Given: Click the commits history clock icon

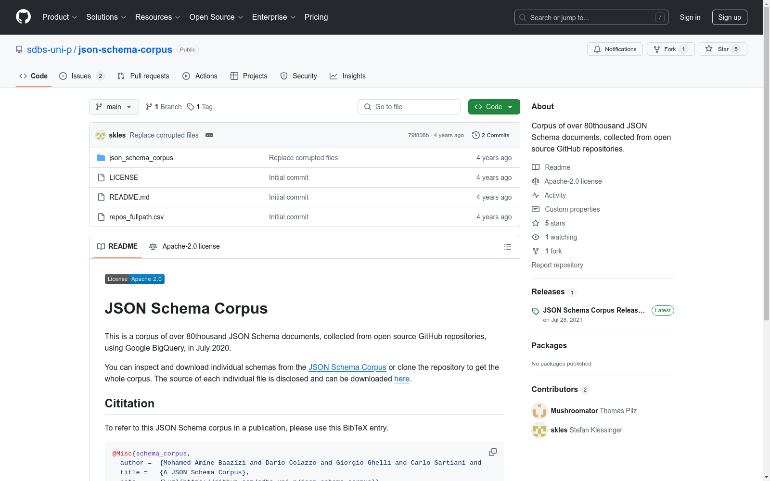Looking at the screenshot, I should 476,135.
